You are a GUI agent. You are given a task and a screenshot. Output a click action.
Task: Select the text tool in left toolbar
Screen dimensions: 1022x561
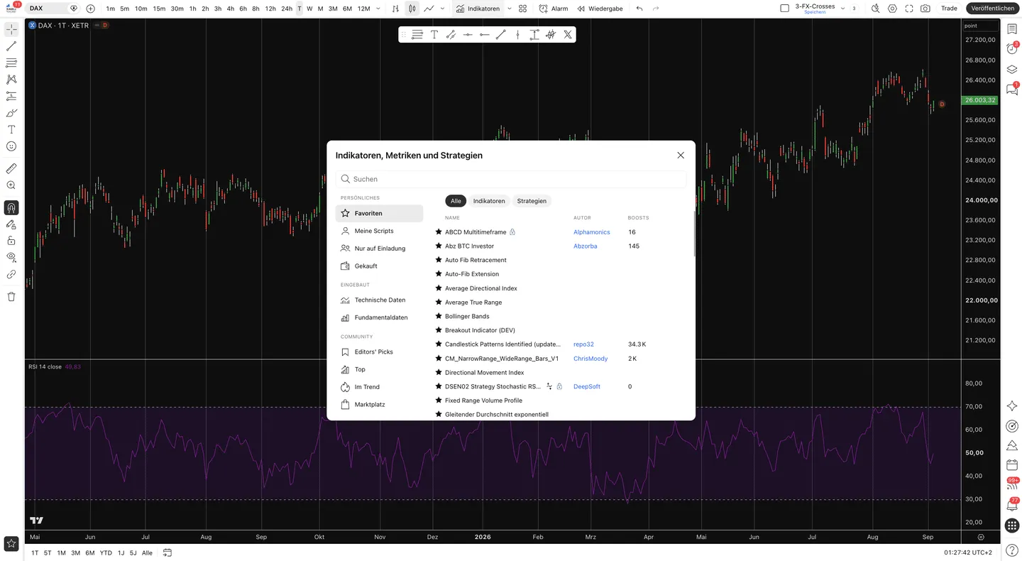[11, 129]
